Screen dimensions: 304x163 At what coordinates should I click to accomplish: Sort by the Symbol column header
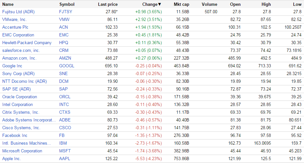point(67,5)
